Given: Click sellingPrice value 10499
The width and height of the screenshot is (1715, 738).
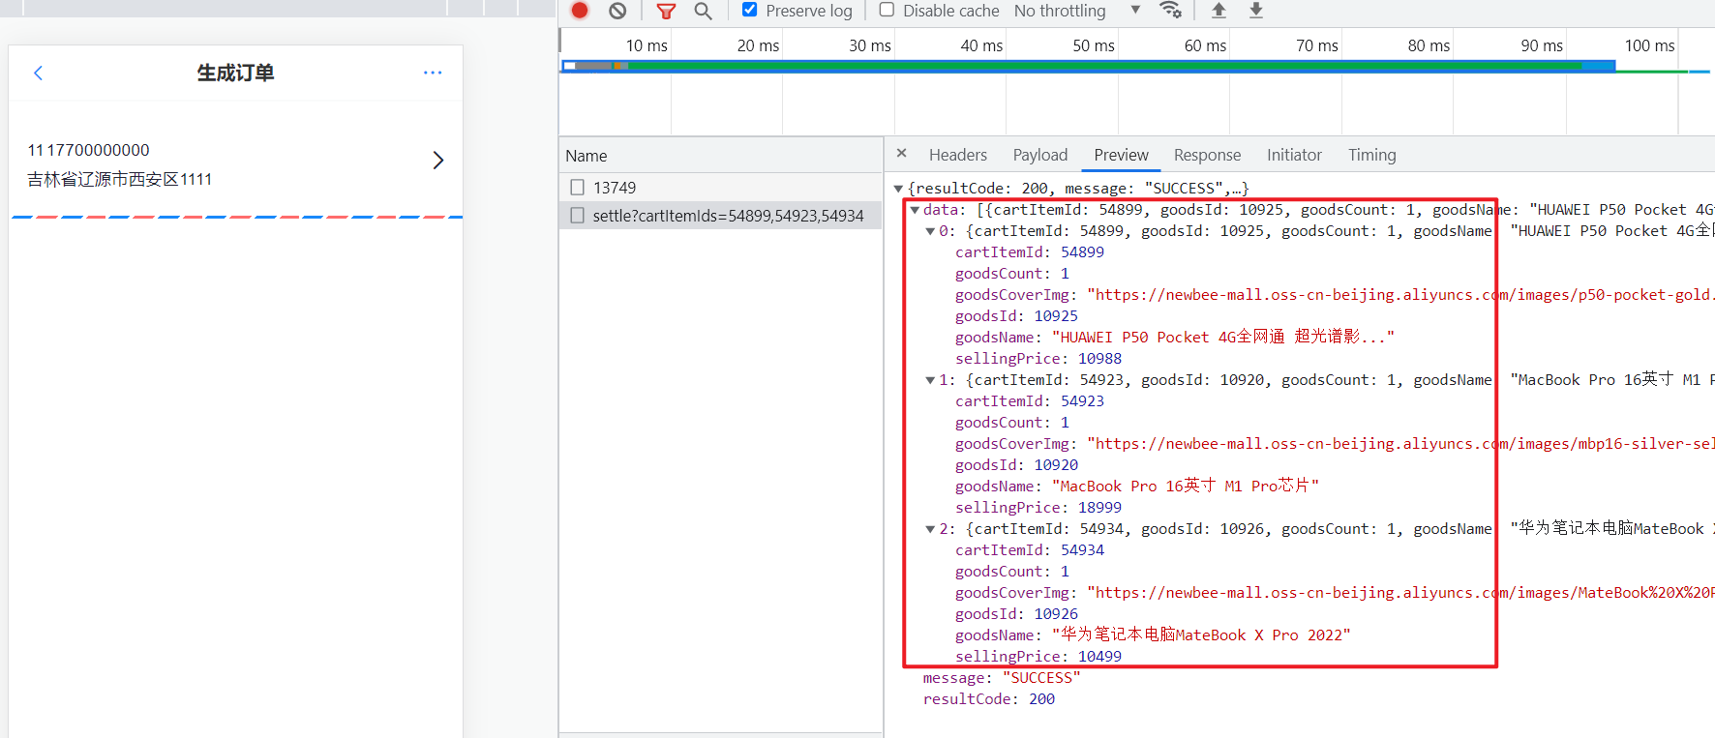Looking at the screenshot, I should [x=1099, y=657].
